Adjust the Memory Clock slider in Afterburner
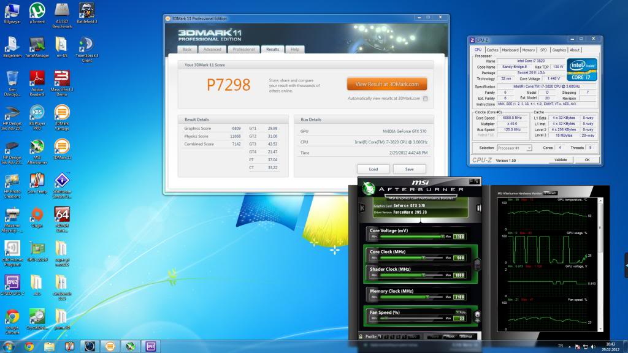 coord(412,297)
